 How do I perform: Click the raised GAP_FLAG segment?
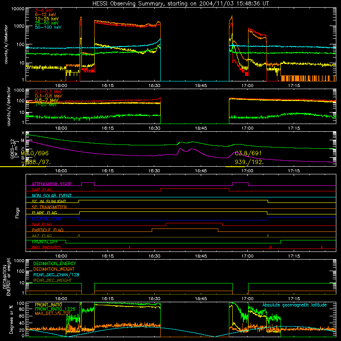[195, 189]
